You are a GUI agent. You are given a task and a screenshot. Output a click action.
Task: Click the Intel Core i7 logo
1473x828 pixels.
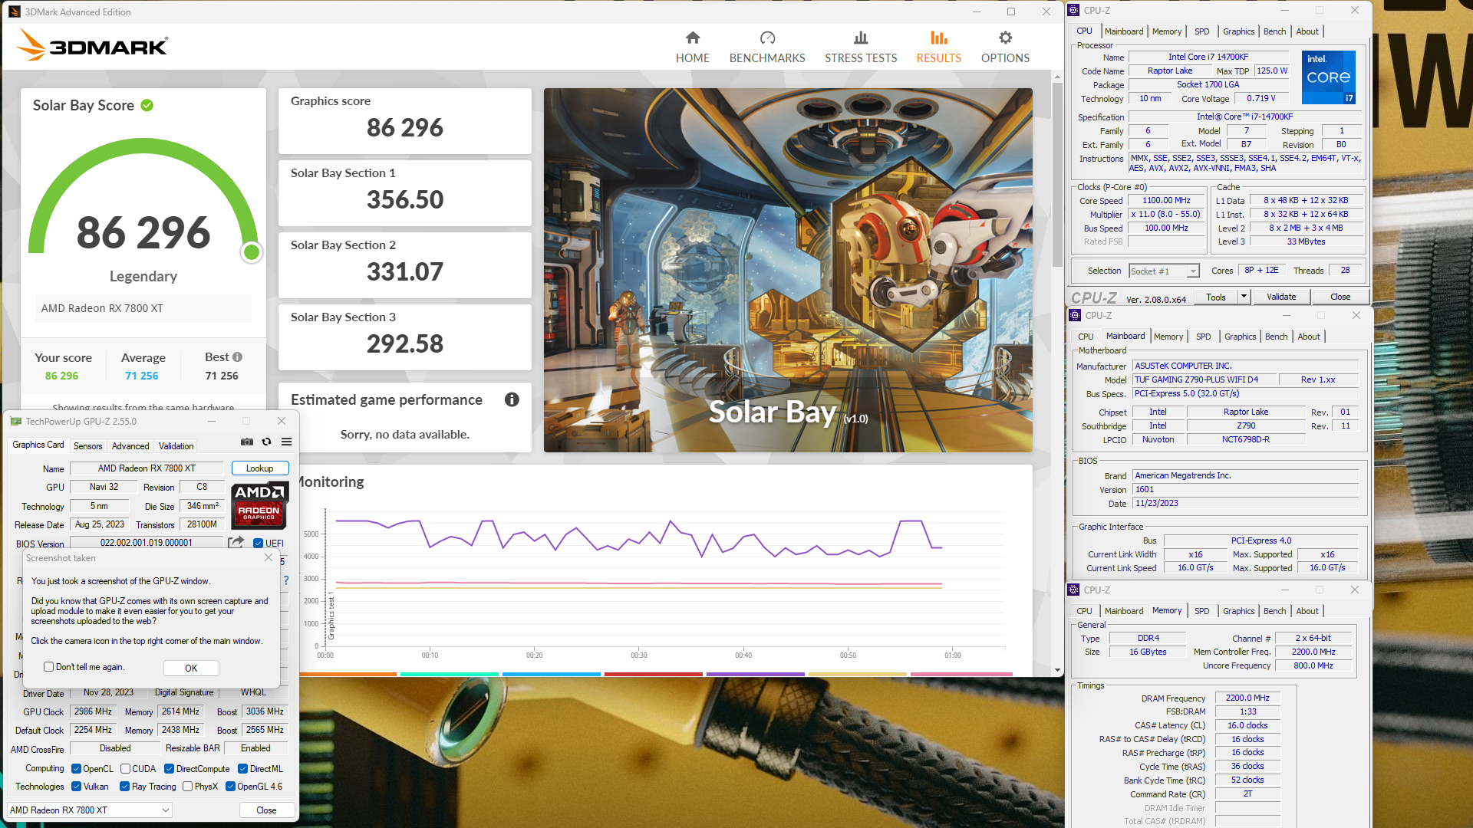point(1329,77)
